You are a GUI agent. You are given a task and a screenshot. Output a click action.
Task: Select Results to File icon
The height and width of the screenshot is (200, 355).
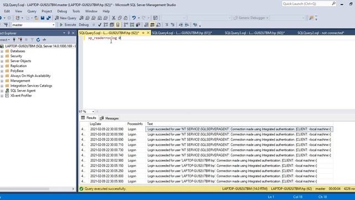(159, 24)
